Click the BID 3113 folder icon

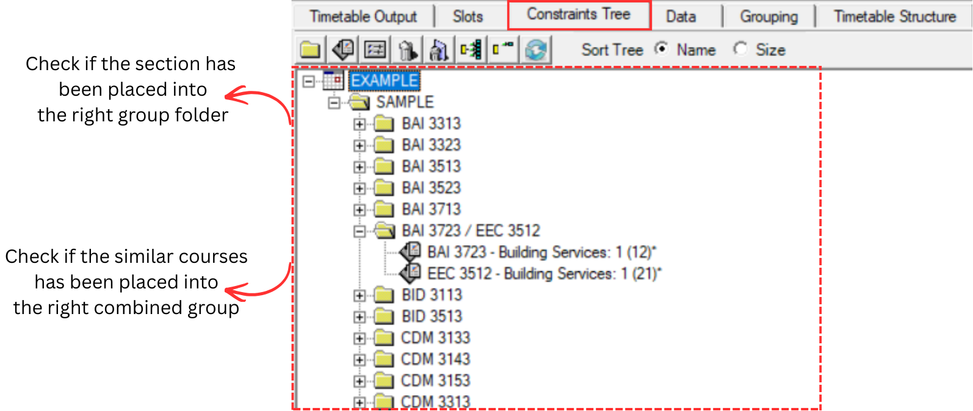(x=383, y=295)
